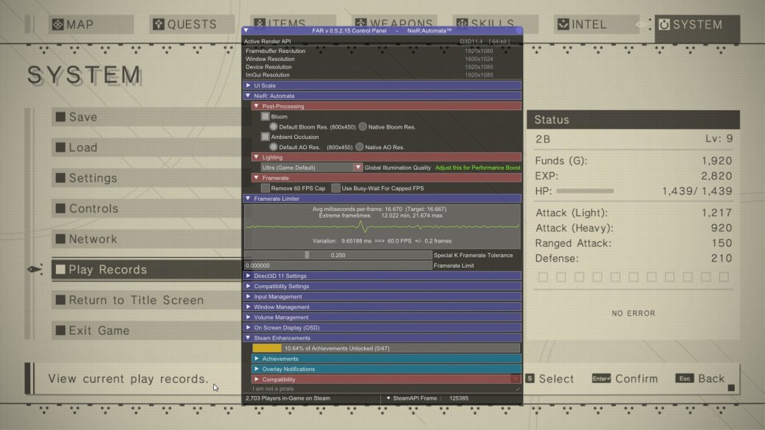Close the FAR Control Panel window
Screen dimensions: 765x430
pyautogui.click(x=518, y=30)
